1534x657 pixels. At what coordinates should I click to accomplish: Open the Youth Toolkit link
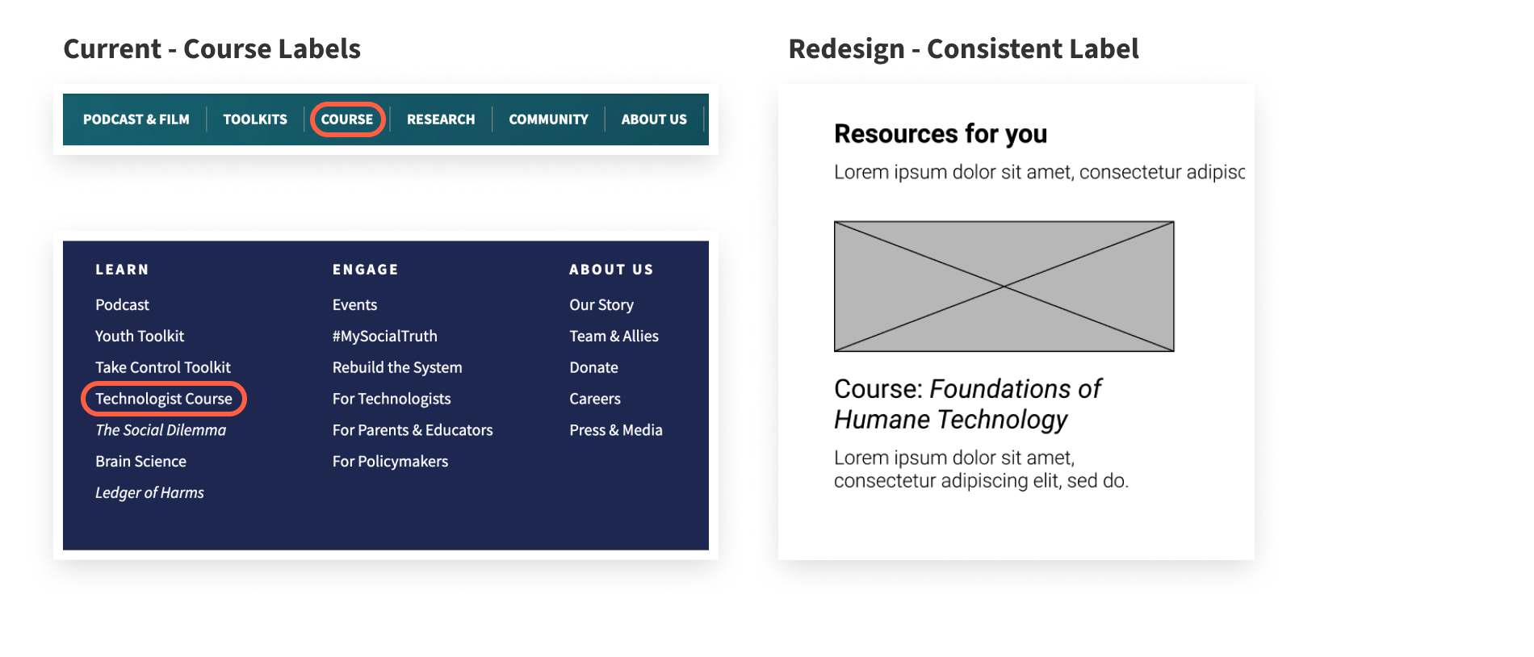pos(140,336)
